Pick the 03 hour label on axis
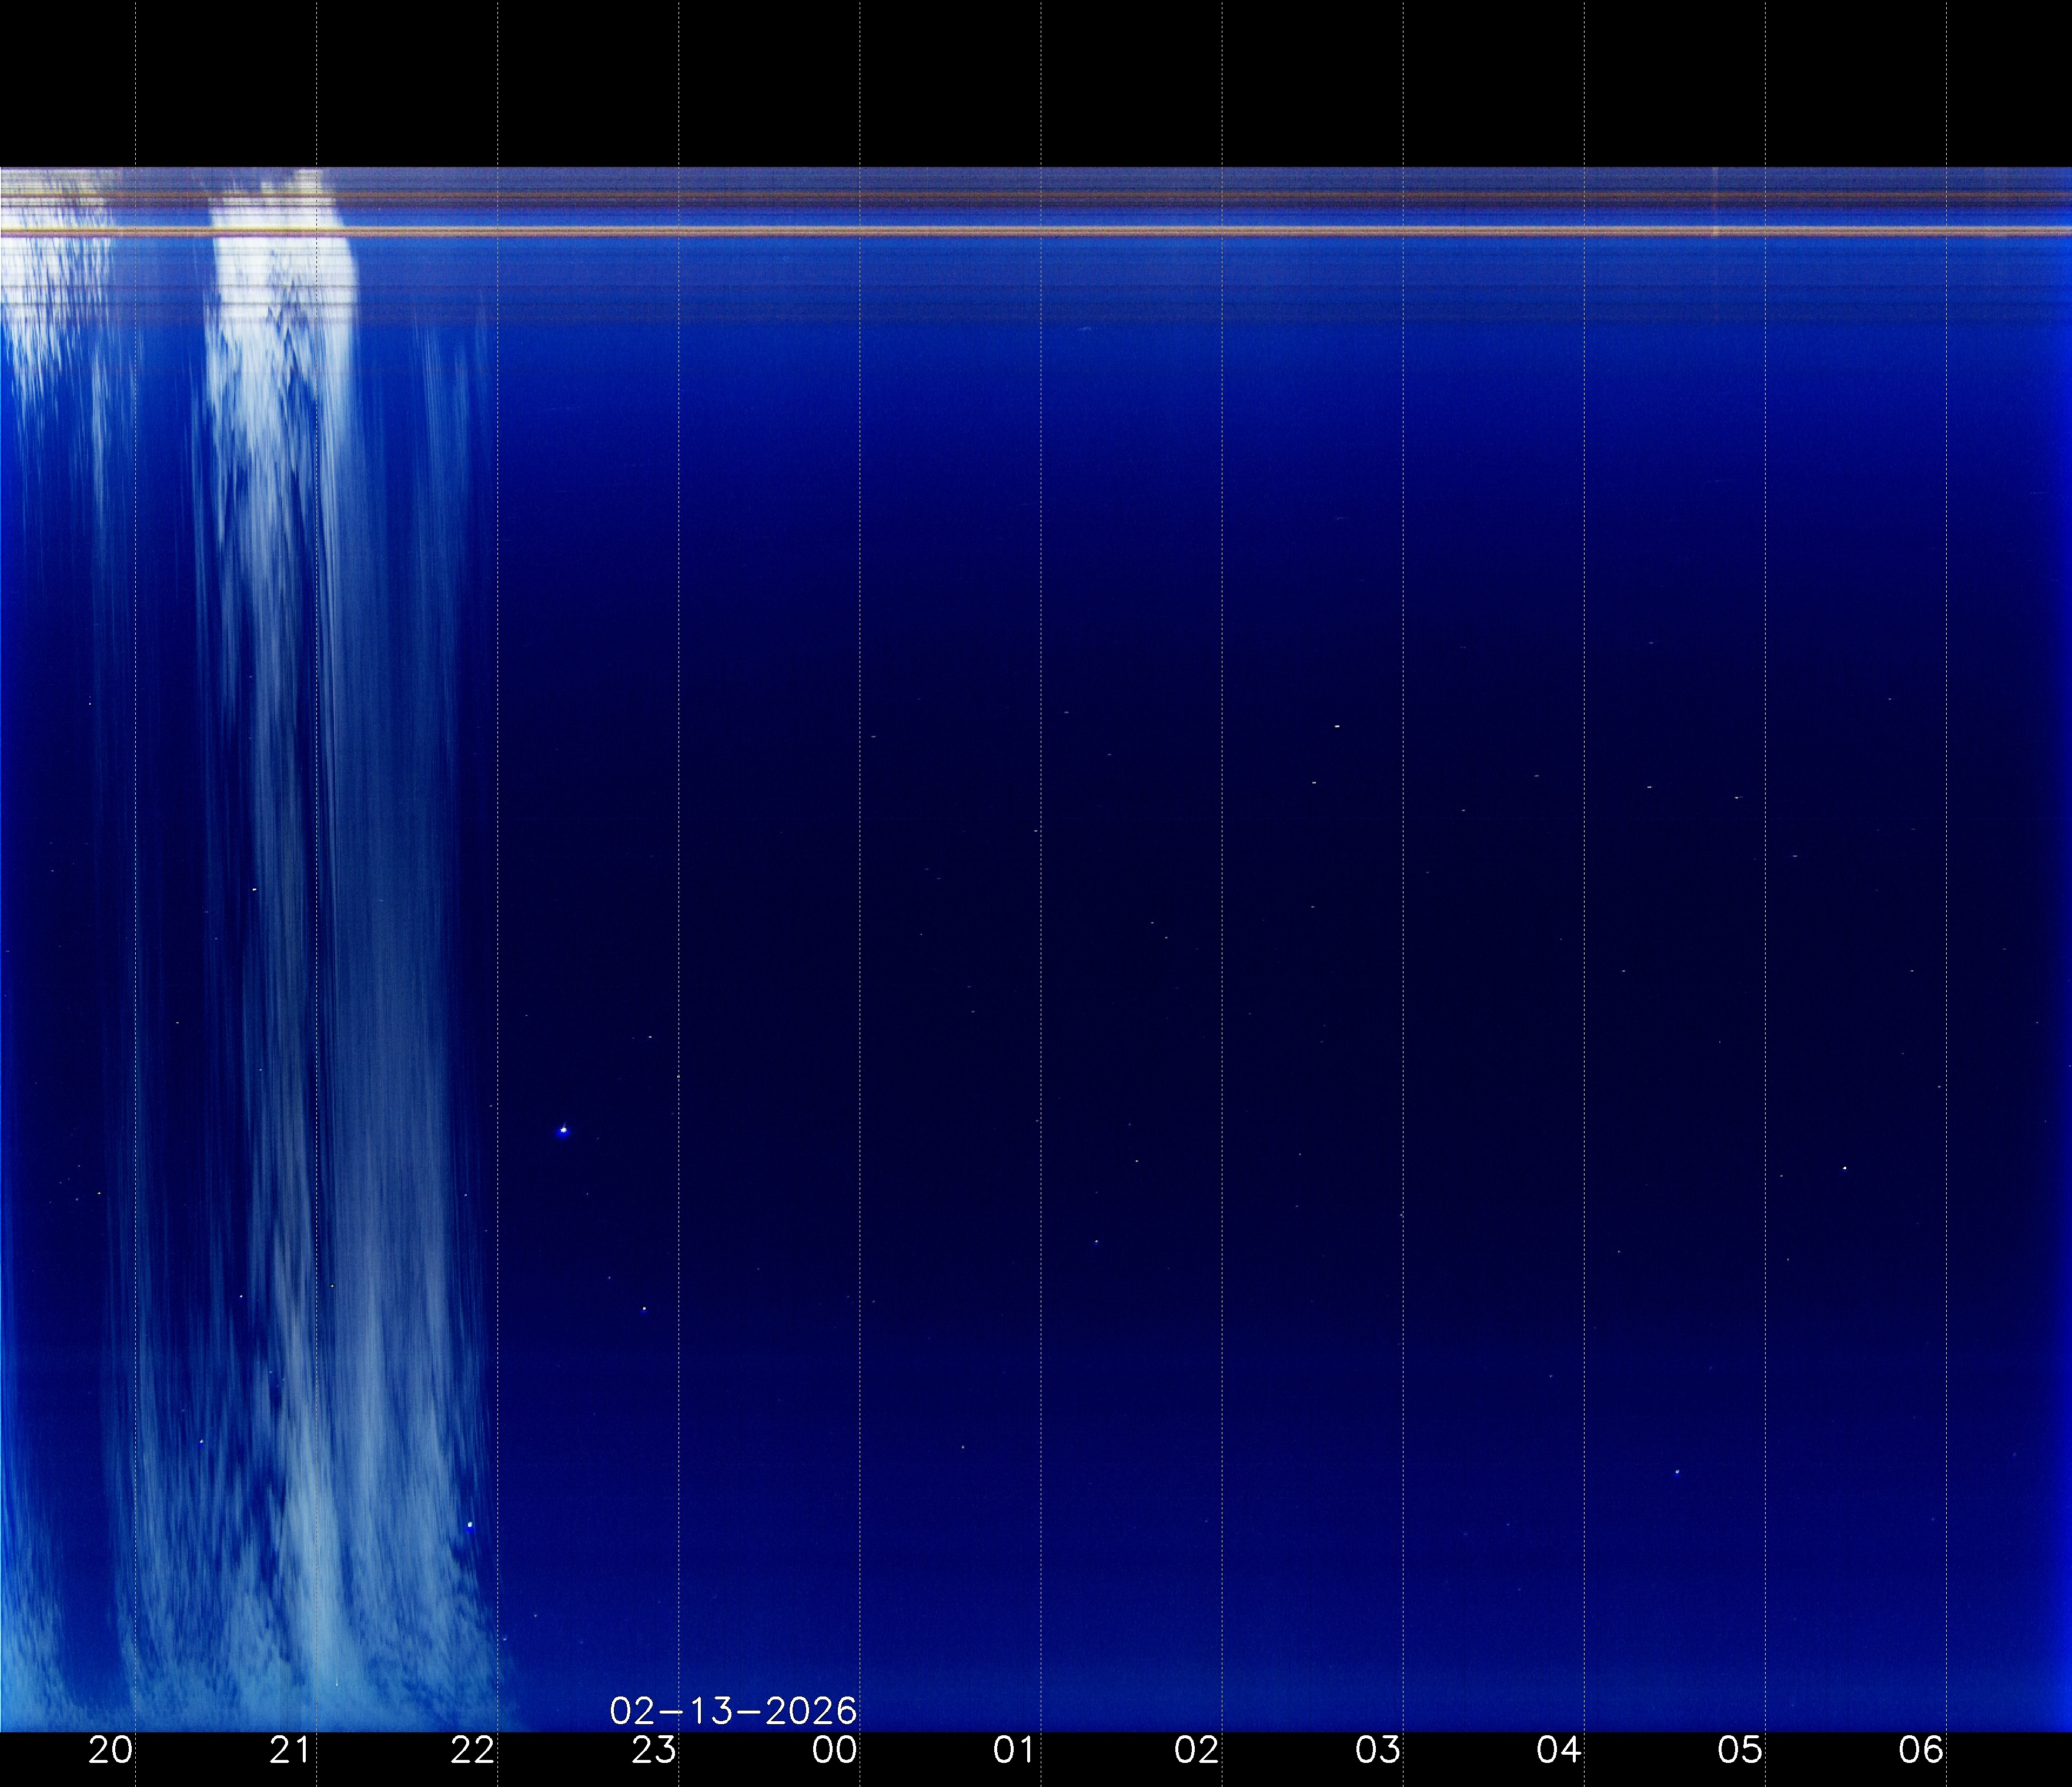Screen dimensions: 2072x1787 (1377, 1750)
